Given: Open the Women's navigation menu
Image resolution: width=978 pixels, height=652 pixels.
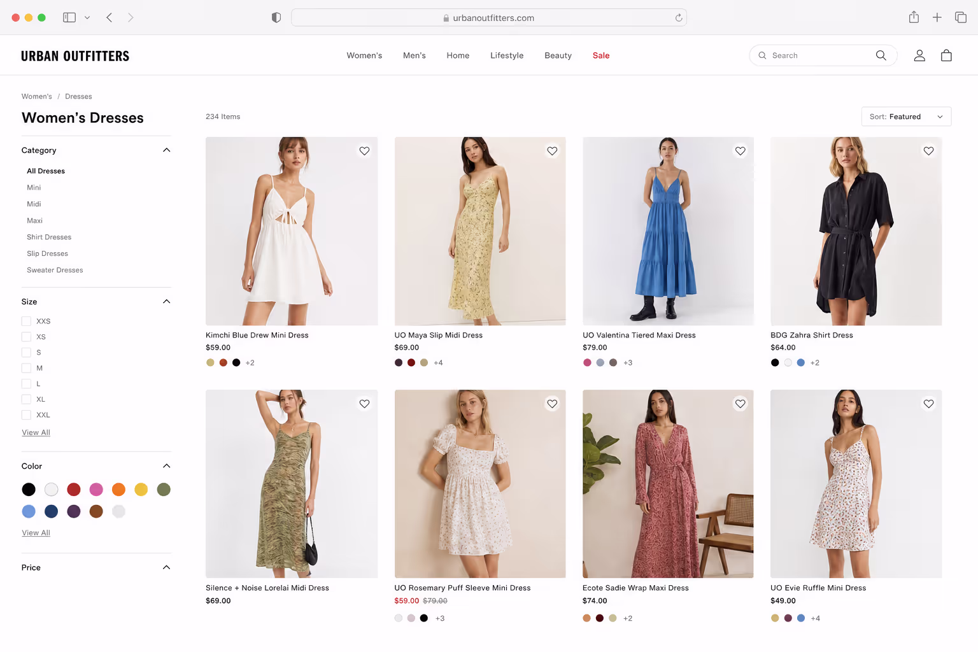Looking at the screenshot, I should 364,55.
